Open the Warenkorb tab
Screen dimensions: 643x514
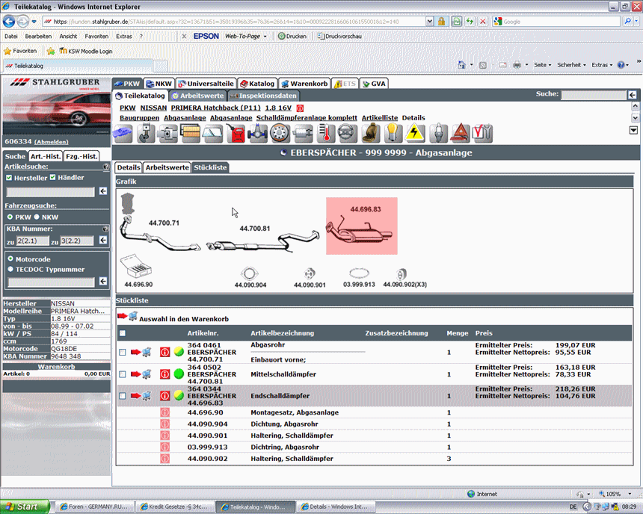305,84
